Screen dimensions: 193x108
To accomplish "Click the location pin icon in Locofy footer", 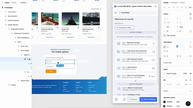I will 116,99.
